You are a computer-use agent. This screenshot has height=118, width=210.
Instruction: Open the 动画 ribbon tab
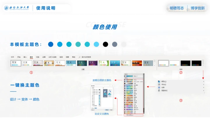click(44, 57)
